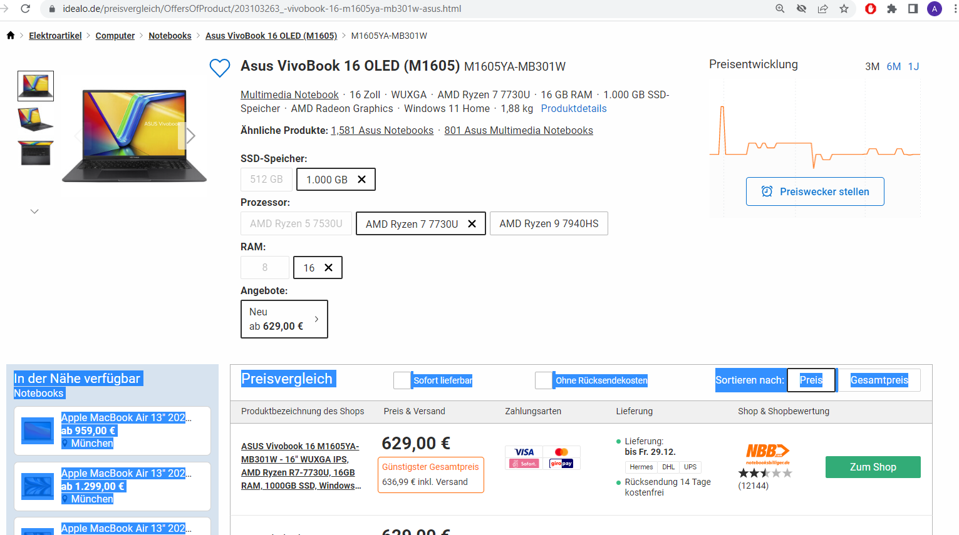The width and height of the screenshot is (959, 535).
Task: Sort offers by Gesamtpreis
Action: point(879,380)
